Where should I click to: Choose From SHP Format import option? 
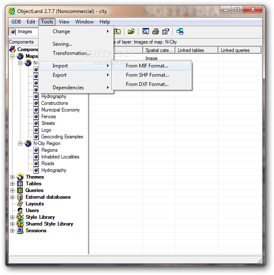(151, 75)
